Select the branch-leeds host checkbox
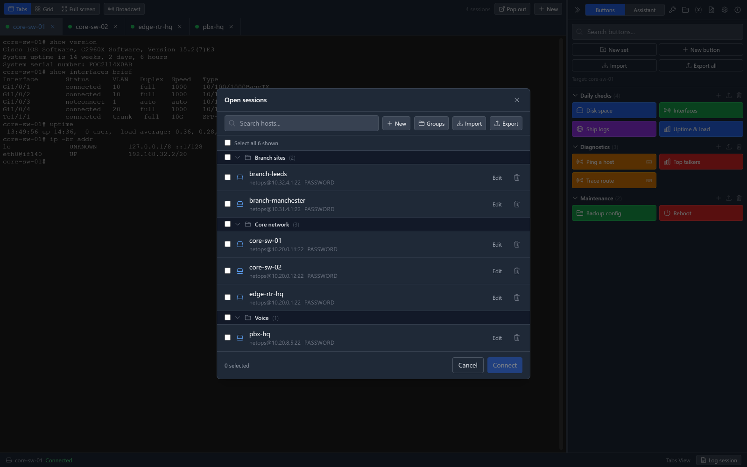The image size is (747, 467). click(x=228, y=177)
